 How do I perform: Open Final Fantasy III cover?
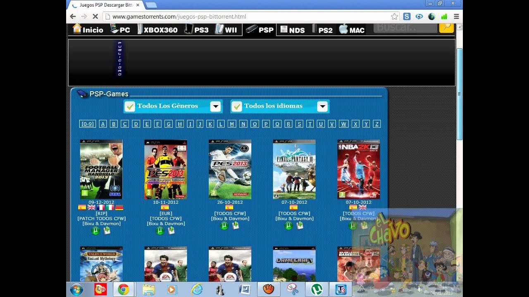coord(294,170)
